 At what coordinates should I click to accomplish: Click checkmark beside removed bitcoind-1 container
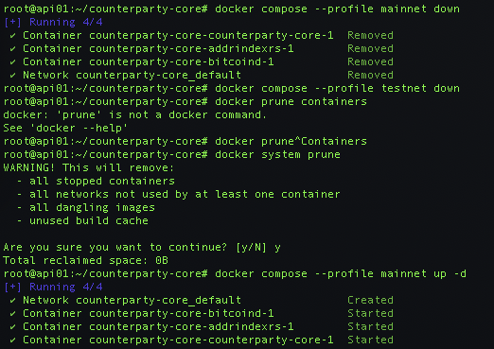coord(12,62)
